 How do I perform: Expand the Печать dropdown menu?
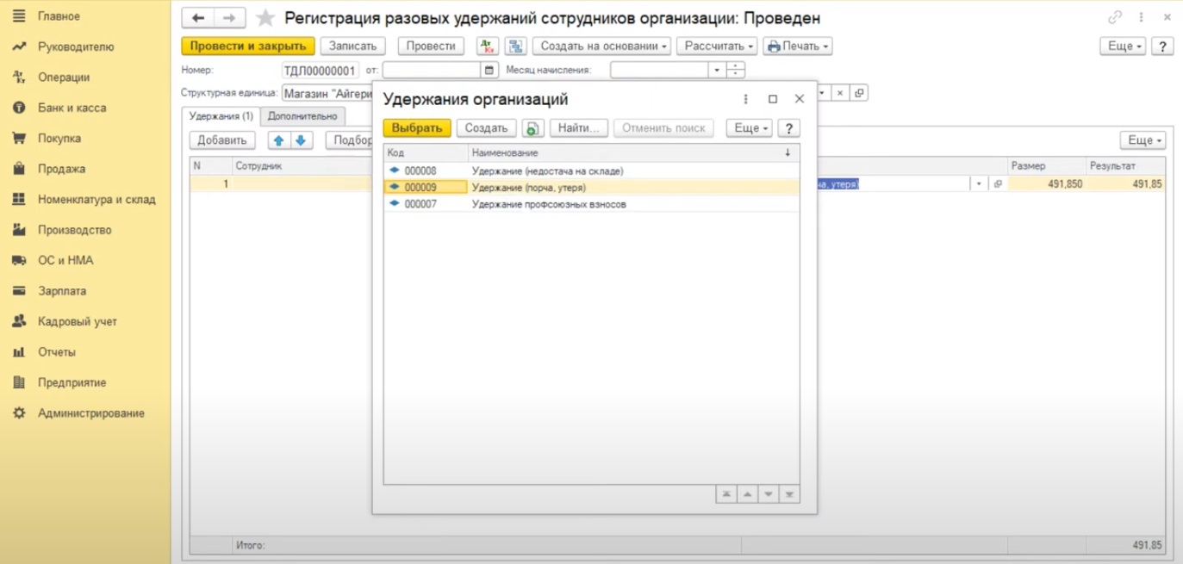click(797, 46)
